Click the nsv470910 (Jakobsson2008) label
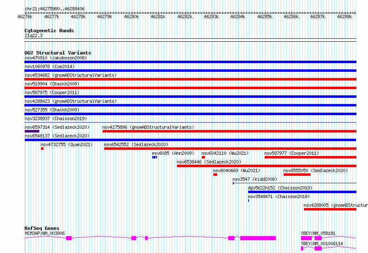Viewport: 368px width, 253px height. pos(56,58)
